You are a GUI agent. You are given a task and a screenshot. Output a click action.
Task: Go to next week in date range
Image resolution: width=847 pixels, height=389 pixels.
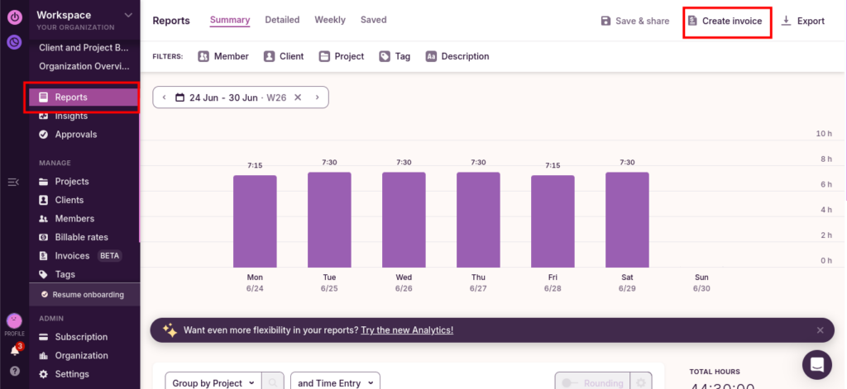[317, 97]
